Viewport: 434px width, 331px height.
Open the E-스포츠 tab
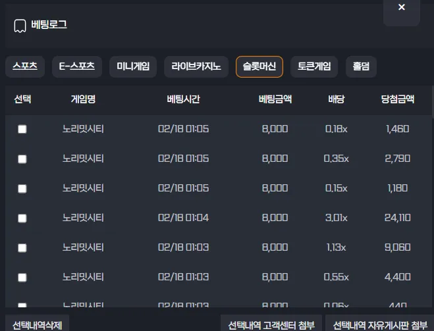(x=77, y=66)
